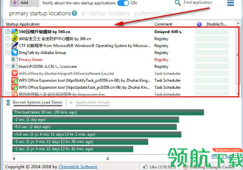Image resolution: width=243 pixels, height=170 pixels.
Task: Click the '-1 sec.' load time bar
Action: [73, 149]
